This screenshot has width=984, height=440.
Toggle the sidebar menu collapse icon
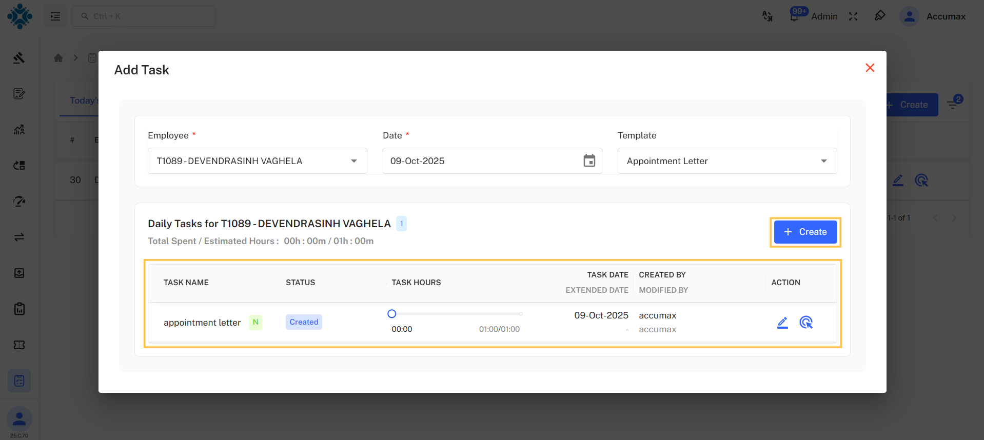click(x=55, y=16)
